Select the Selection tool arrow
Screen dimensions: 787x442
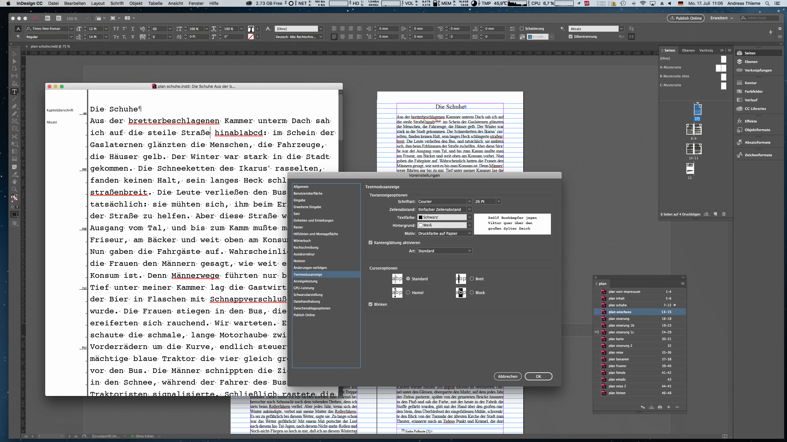14,54
